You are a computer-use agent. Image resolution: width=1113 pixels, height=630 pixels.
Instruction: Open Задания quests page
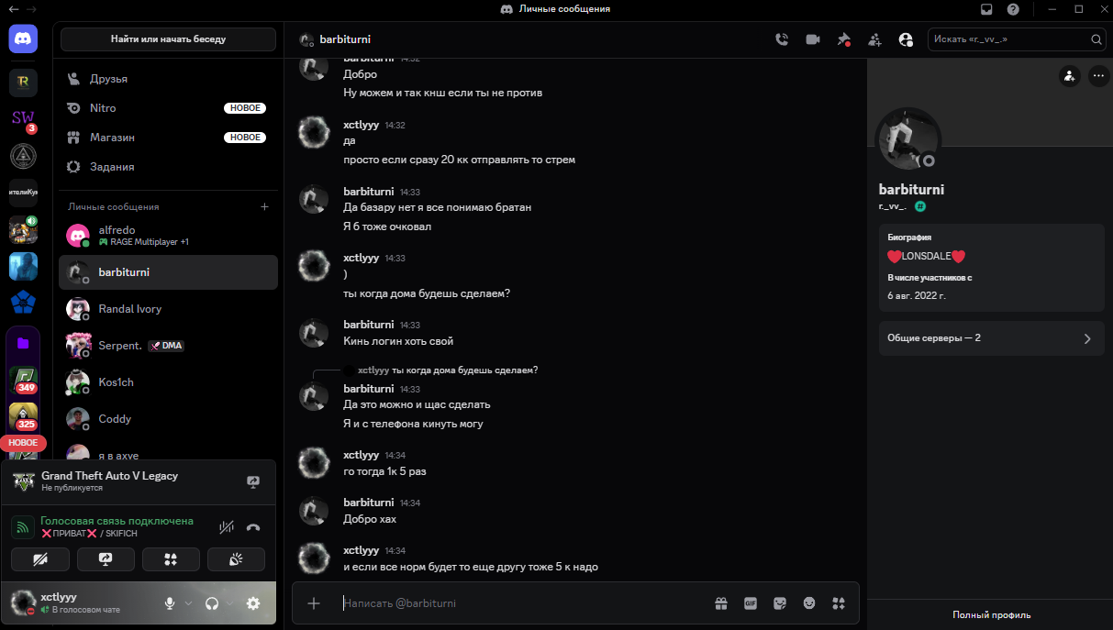[x=168, y=167]
